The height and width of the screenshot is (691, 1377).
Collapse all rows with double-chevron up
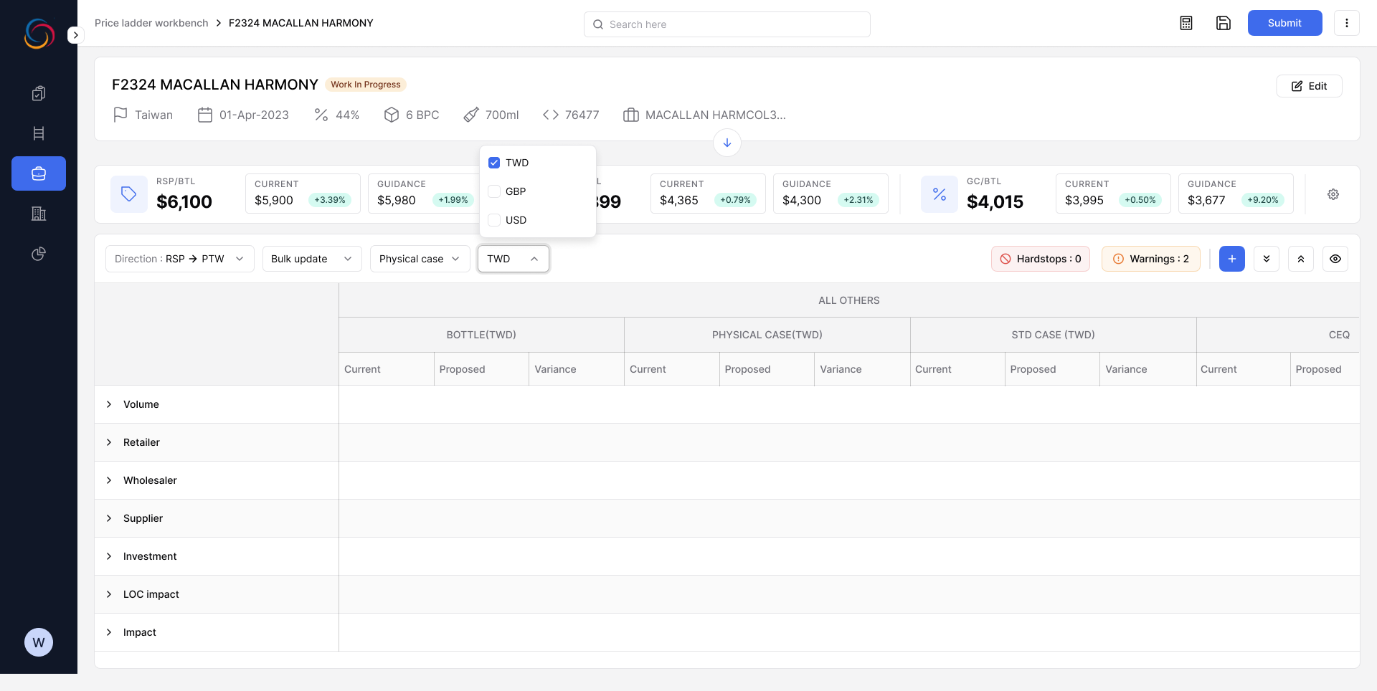[1301, 259]
